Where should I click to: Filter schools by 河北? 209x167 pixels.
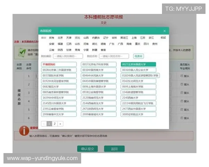(x=77, y=38)
